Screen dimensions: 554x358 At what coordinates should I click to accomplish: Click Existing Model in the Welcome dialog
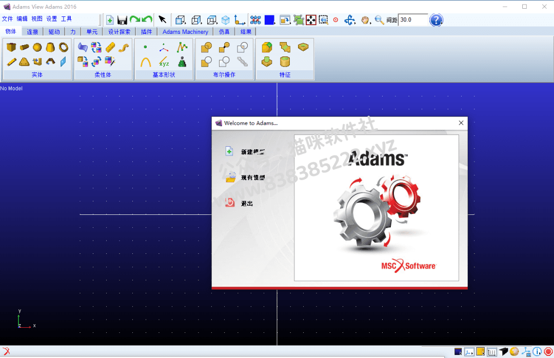[245, 177]
